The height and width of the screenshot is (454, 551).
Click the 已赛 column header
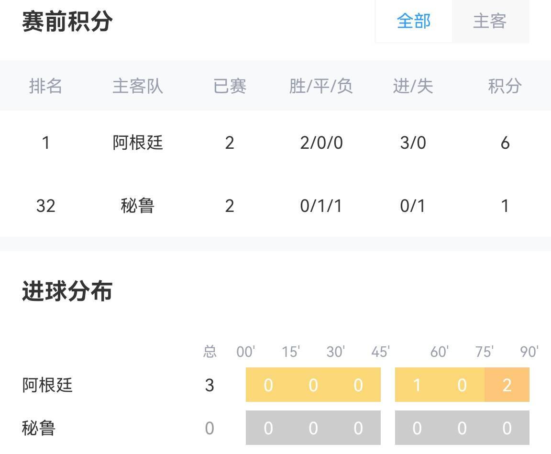[230, 86]
